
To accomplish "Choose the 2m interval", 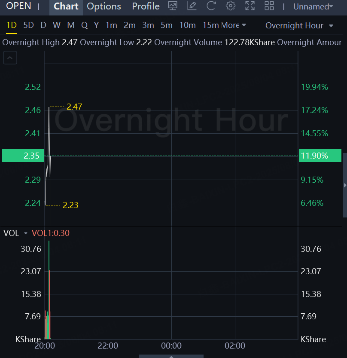I will (x=130, y=25).
